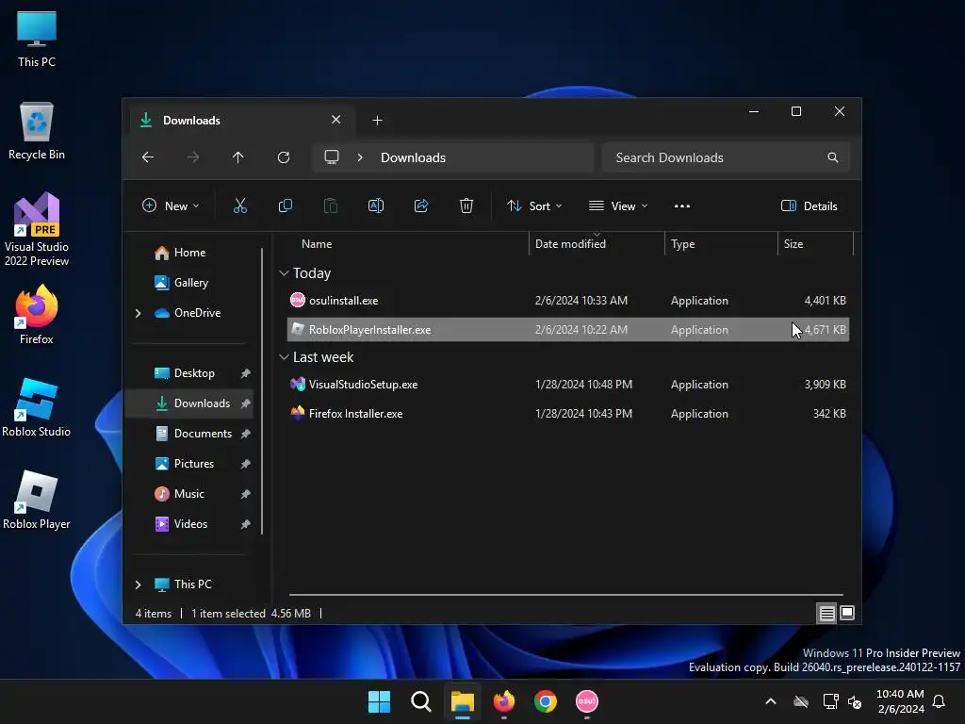Select Roblox Studio desktop shortcut
Screen dimensions: 965x724
pos(37,407)
